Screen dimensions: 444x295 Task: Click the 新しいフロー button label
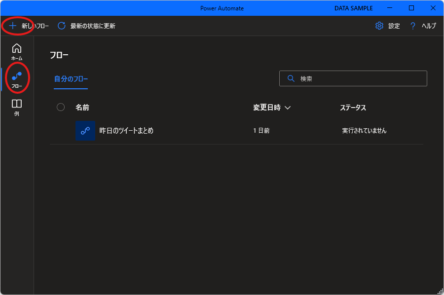coord(35,26)
